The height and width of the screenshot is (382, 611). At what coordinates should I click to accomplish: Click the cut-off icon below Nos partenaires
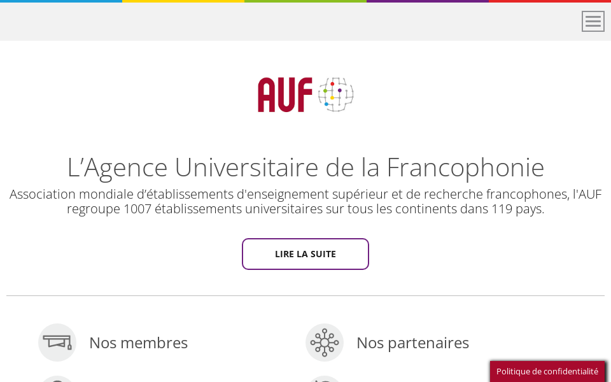pos(325,379)
